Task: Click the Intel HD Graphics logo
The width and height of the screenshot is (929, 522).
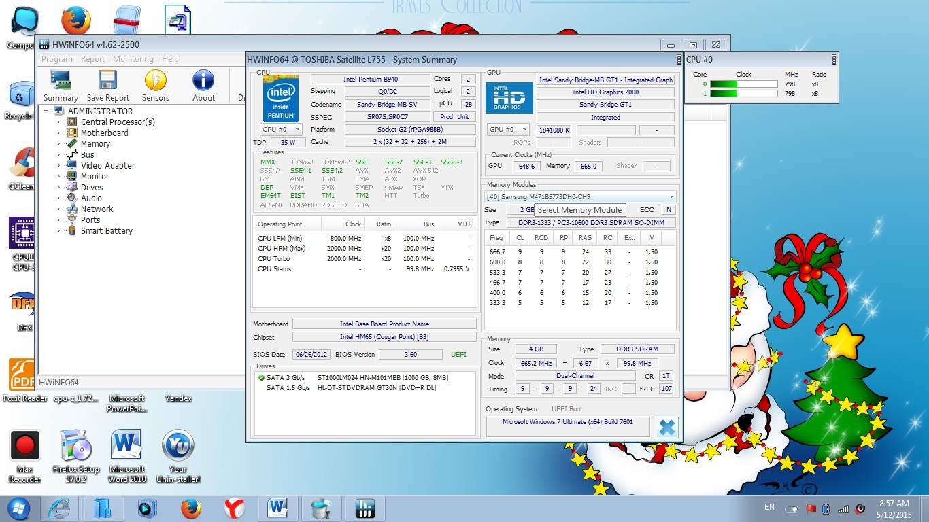Action: [509, 98]
